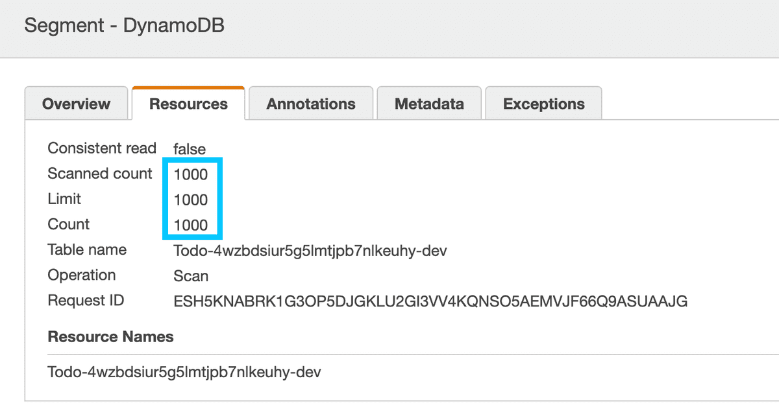Select the Scanned count value 1000
Screen dimensions: 779x418
click(191, 174)
